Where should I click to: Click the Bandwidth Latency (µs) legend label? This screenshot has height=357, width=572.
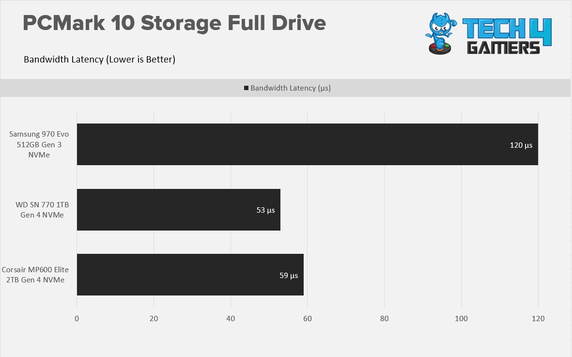point(291,88)
